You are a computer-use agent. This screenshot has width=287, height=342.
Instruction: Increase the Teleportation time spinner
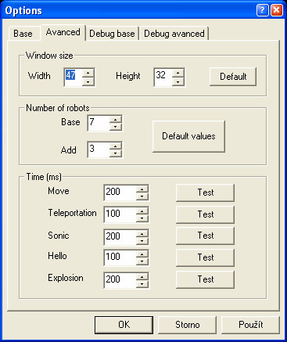coord(142,211)
